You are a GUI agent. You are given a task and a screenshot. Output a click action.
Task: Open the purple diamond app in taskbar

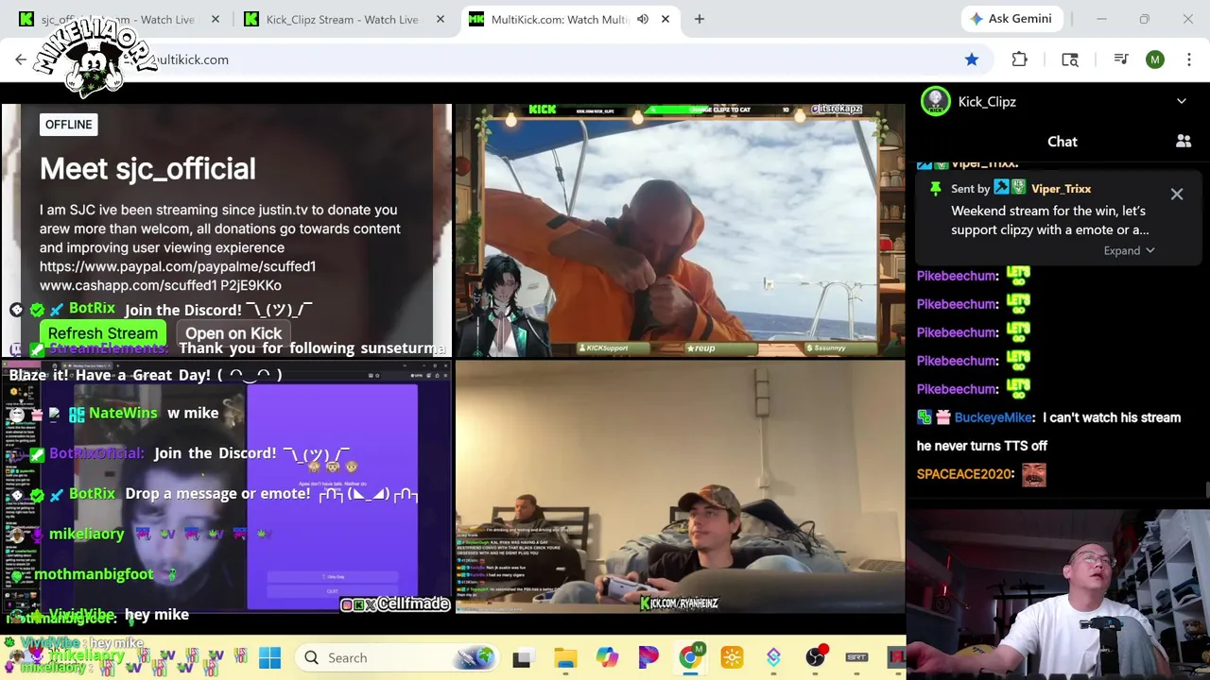coord(773,657)
